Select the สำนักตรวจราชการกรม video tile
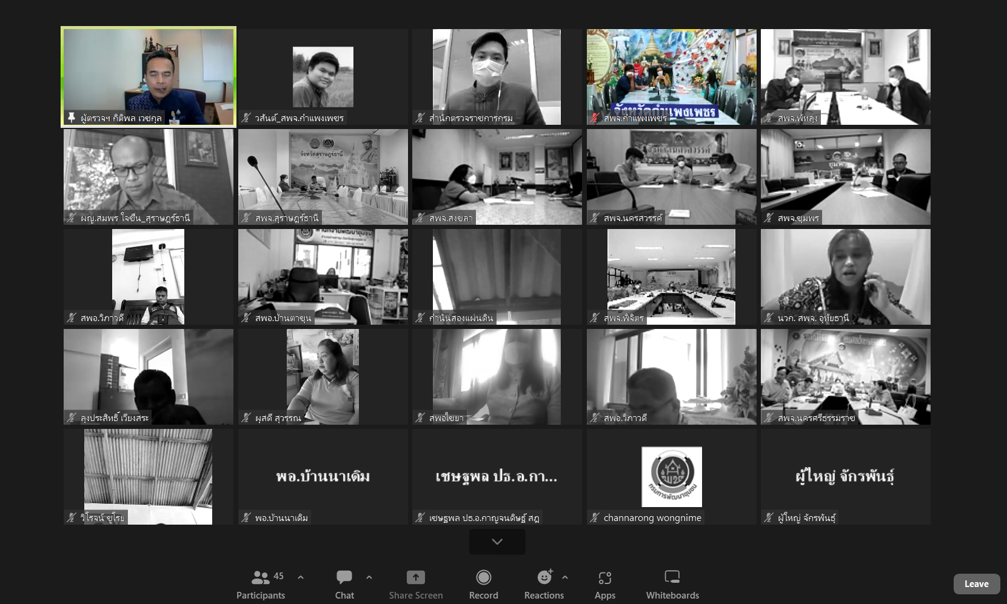The width and height of the screenshot is (1007, 604). [x=497, y=77]
